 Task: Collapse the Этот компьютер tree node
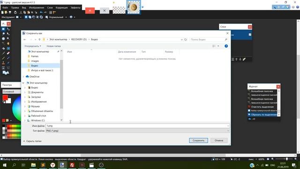(x=23, y=83)
